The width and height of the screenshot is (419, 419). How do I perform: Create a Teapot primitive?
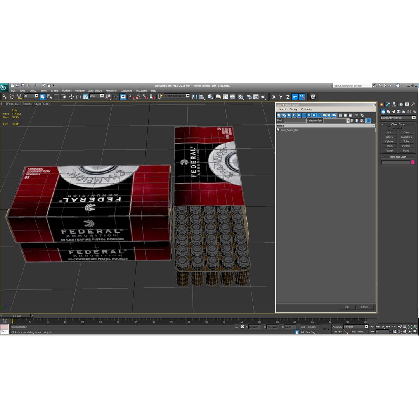click(x=390, y=151)
